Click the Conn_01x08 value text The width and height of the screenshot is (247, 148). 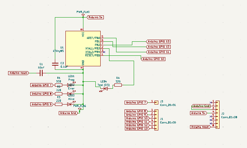pyautogui.click(x=229, y=117)
